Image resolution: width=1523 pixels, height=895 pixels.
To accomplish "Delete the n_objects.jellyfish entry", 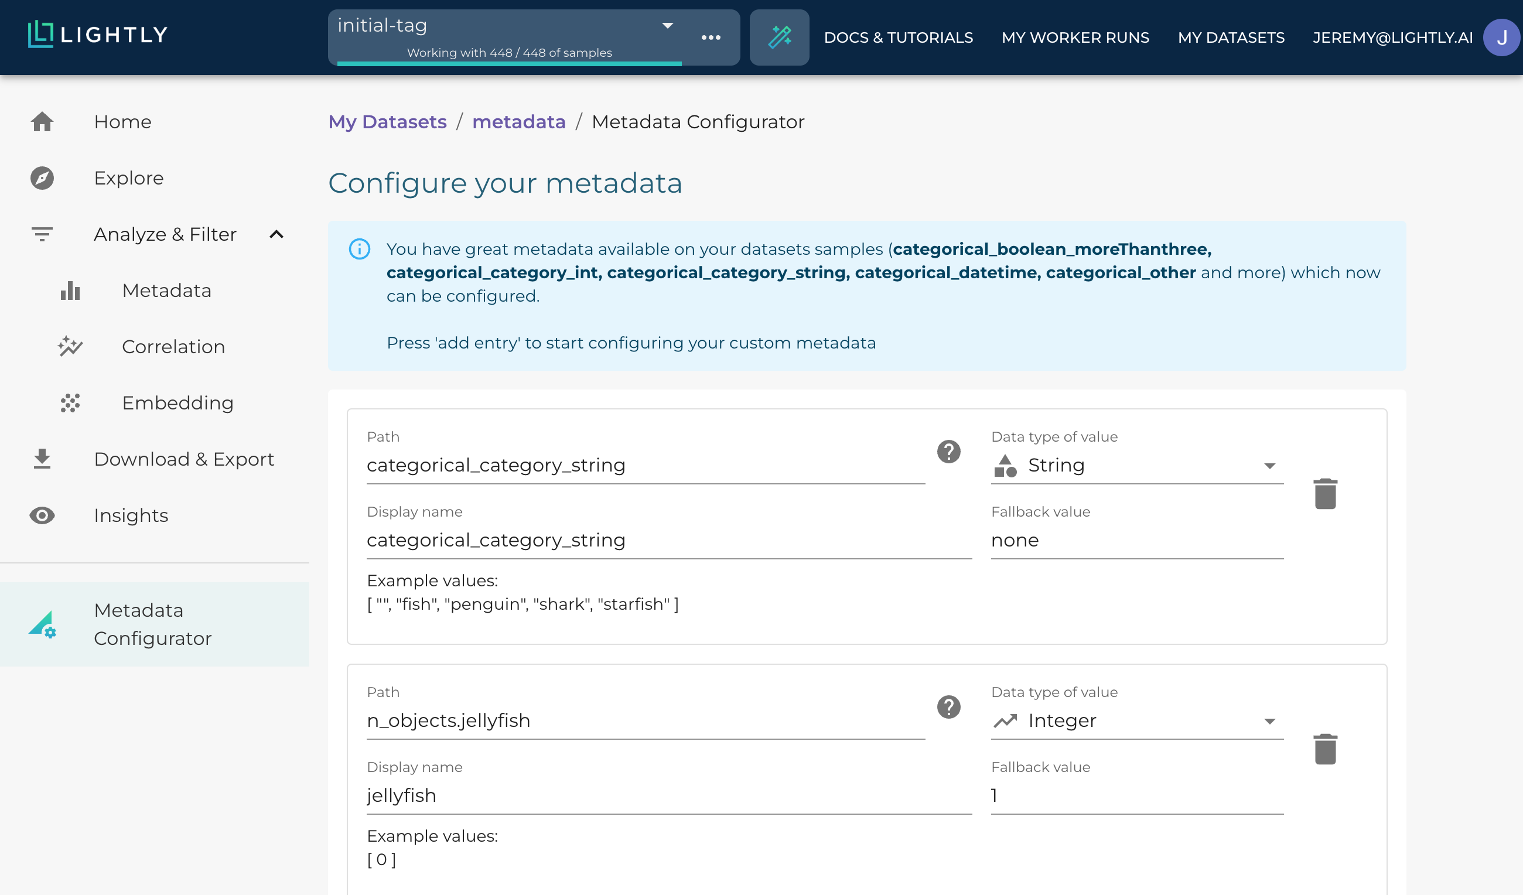I will point(1325,749).
